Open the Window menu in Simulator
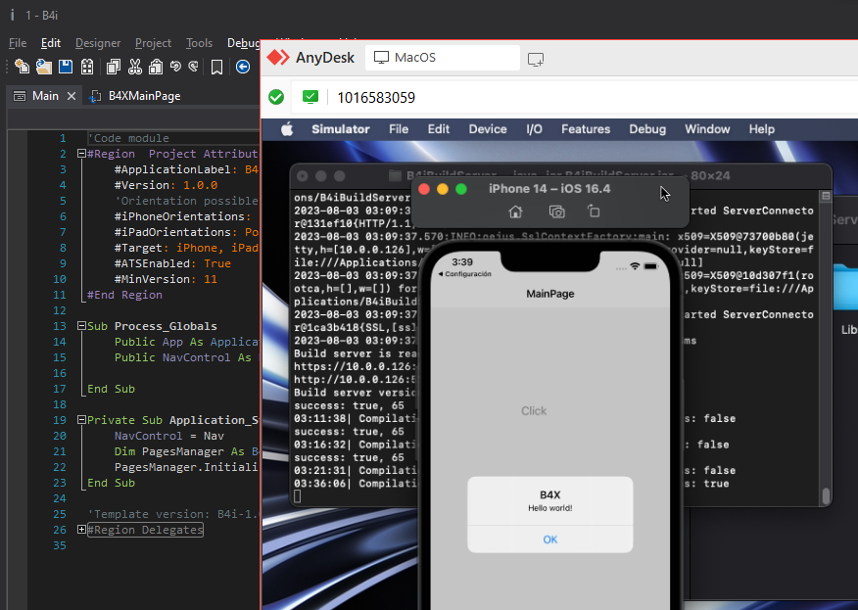 tap(707, 129)
